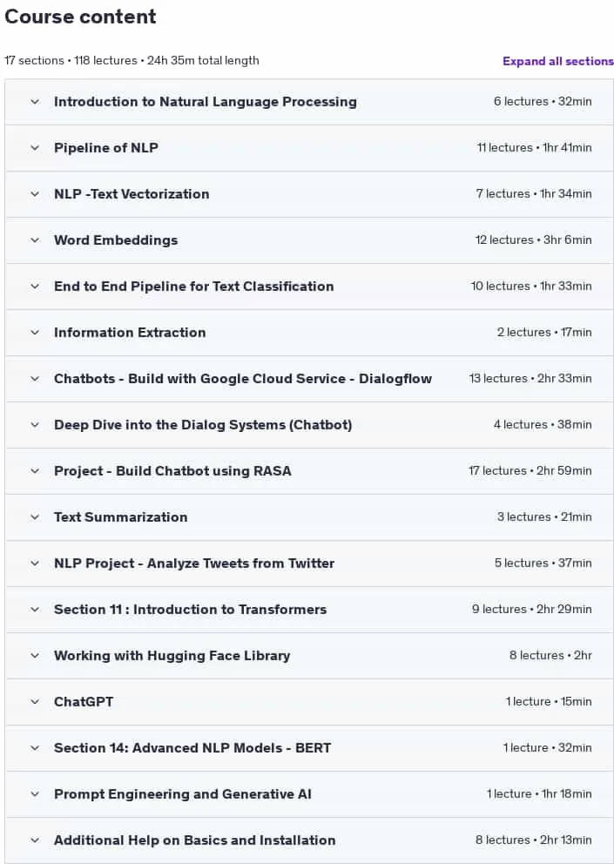Click chevron for End to End Pipeline section

pyautogui.click(x=35, y=287)
